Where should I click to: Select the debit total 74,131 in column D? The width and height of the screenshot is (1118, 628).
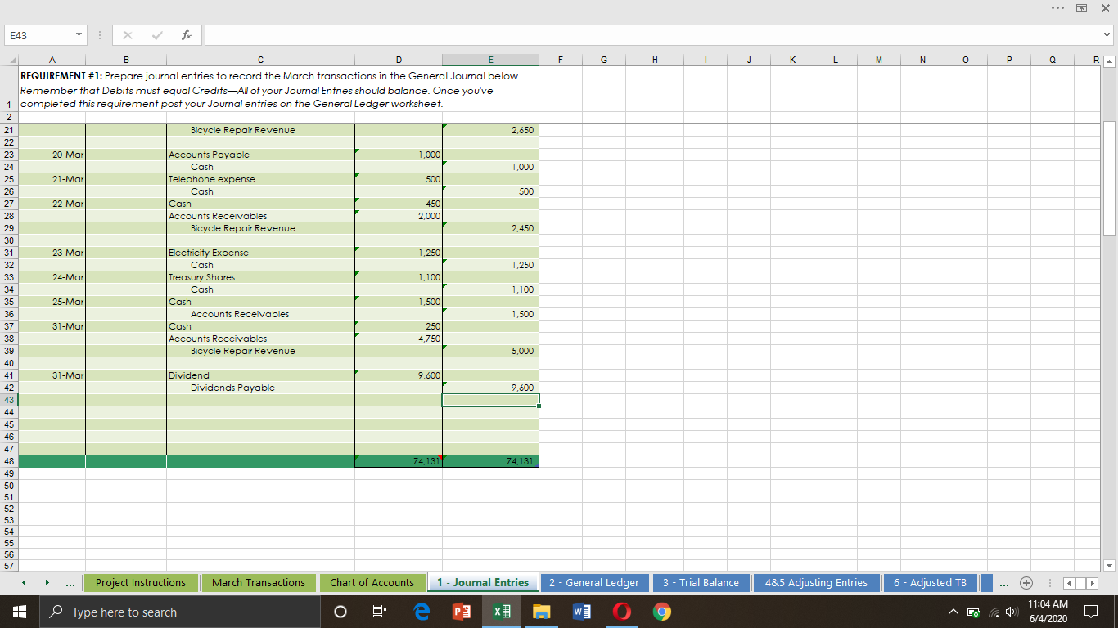(x=399, y=461)
